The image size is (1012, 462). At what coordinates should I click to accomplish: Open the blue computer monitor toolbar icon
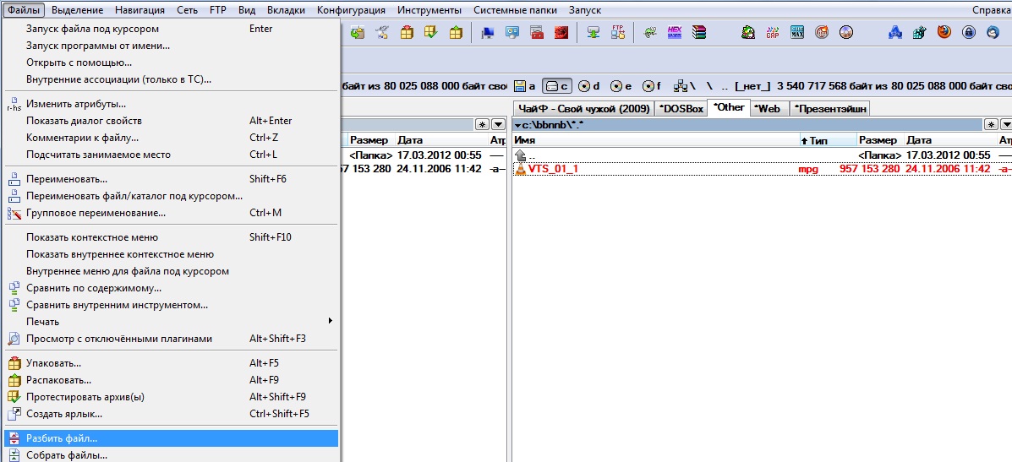(x=488, y=32)
